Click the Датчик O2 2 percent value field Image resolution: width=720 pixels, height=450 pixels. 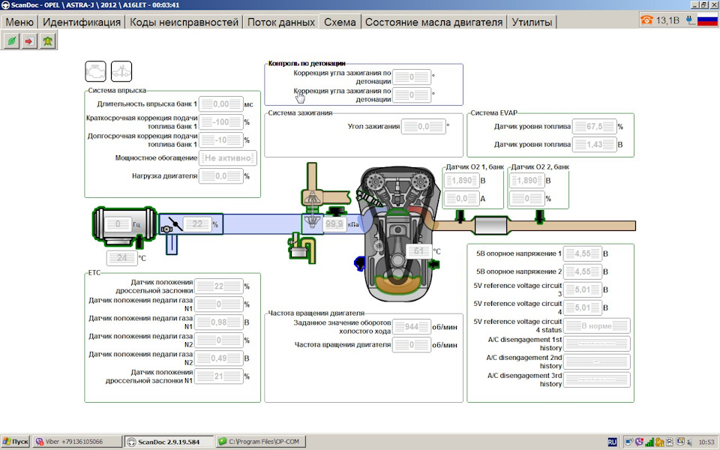527,199
